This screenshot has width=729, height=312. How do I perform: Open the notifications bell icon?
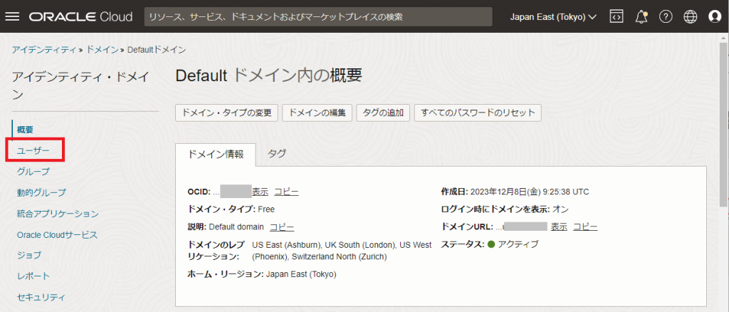pyautogui.click(x=641, y=16)
